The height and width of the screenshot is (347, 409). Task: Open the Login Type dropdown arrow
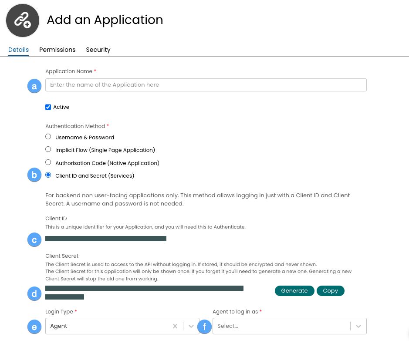tap(191, 326)
